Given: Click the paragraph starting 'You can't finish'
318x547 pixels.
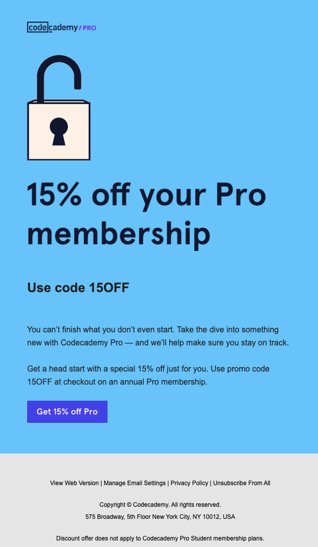Looking at the screenshot, I should click(x=158, y=336).
